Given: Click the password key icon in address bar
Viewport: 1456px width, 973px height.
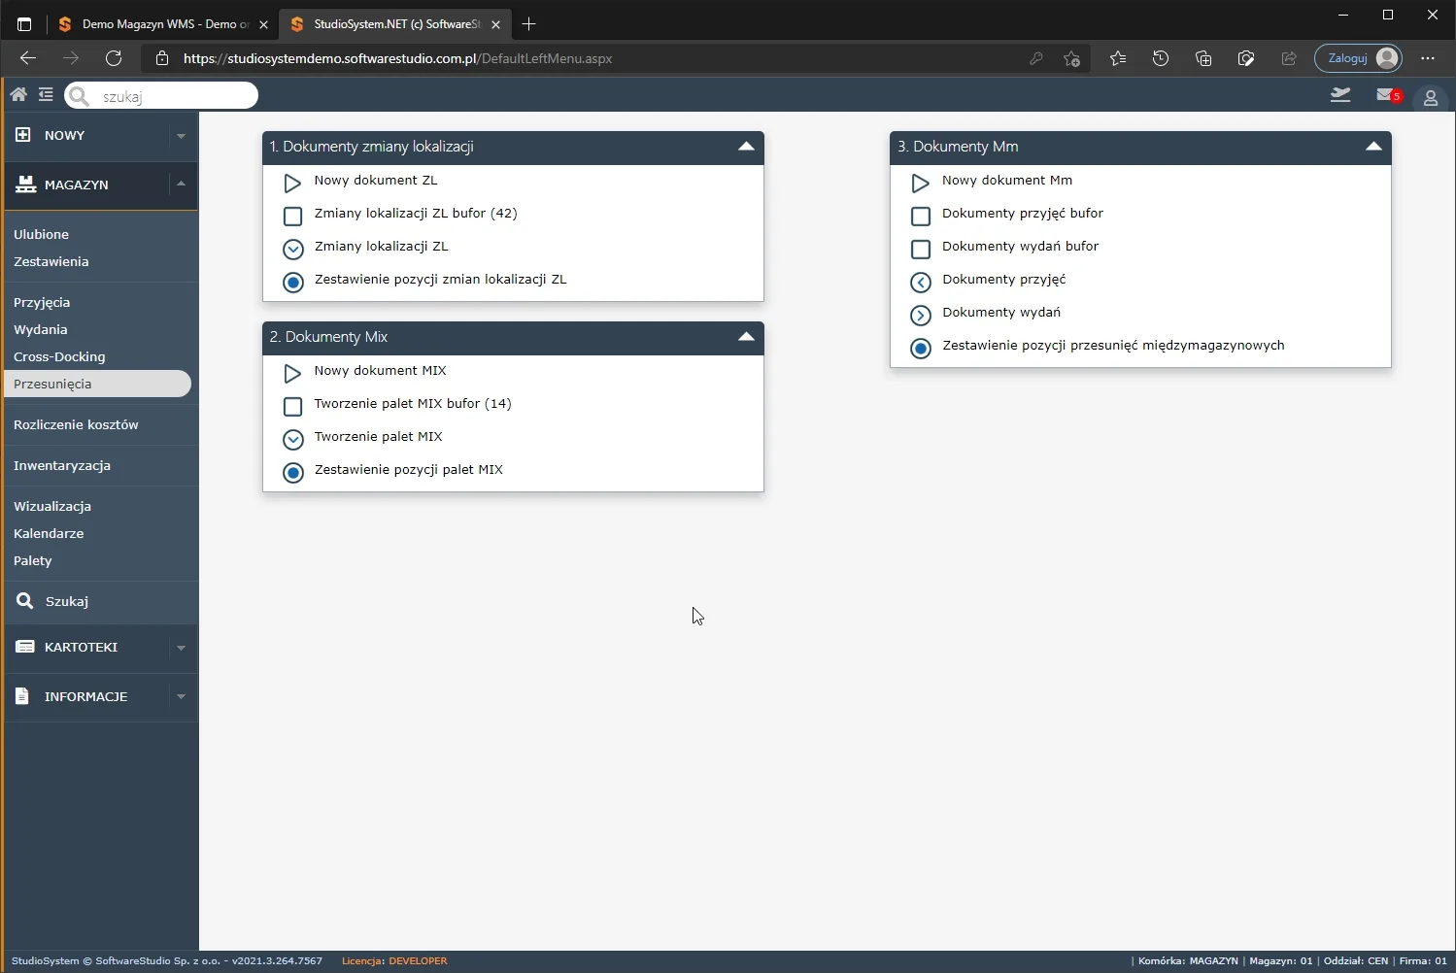Looking at the screenshot, I should (x=1036, y=58).
